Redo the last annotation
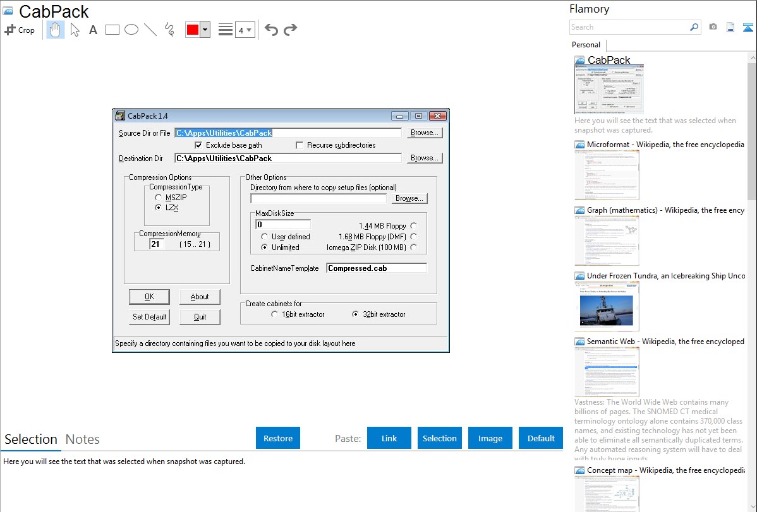 (x=290, y=30)
